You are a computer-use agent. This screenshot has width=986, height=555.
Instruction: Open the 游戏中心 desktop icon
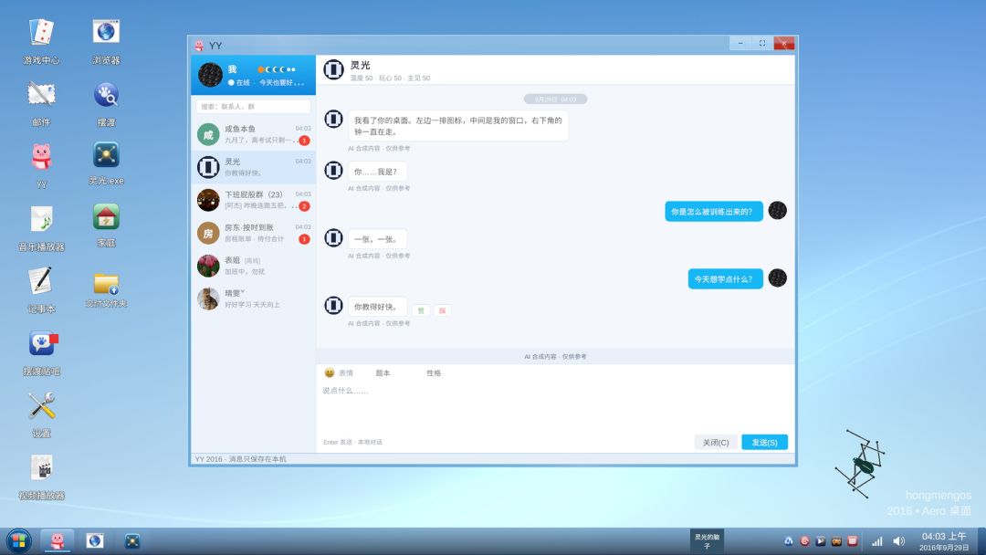click(x=41, y=41)
